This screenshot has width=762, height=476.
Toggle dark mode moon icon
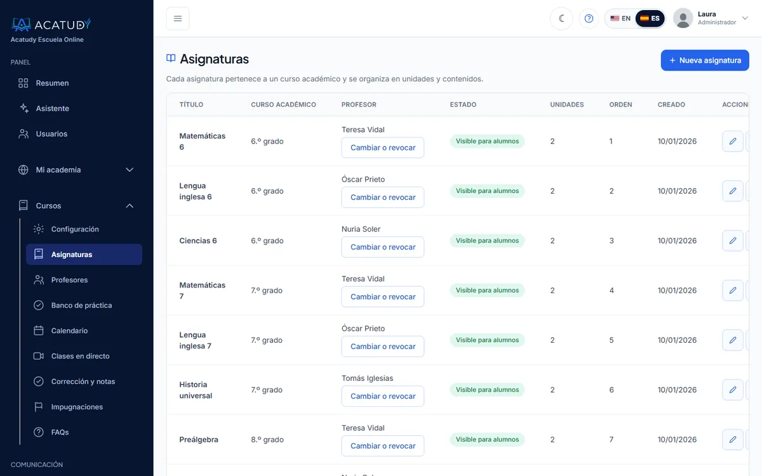[561, 18]
